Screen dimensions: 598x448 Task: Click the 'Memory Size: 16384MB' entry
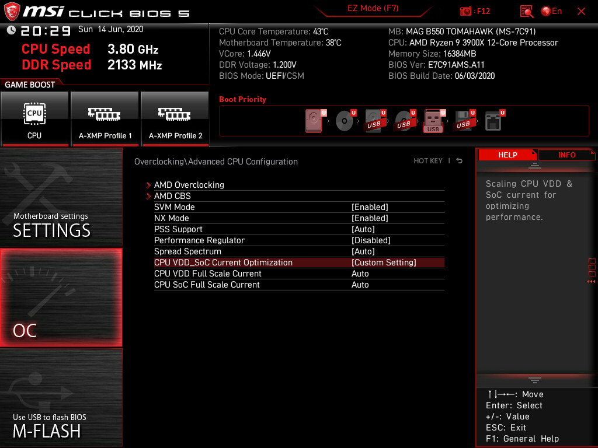[x=432, y=54]
